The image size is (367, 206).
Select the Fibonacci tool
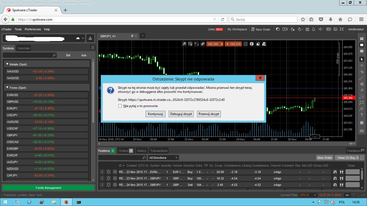(362, 96)
